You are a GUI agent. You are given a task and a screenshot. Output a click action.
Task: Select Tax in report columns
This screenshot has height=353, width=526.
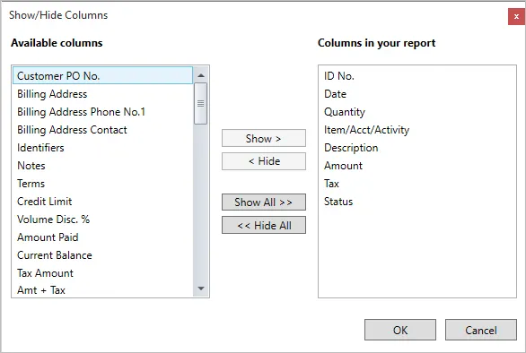tap(417, 183)
